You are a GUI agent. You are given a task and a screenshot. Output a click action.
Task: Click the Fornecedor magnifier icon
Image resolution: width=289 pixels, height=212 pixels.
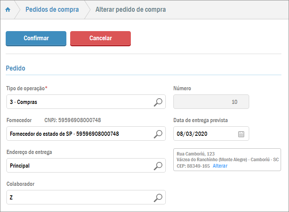(158, 134)
